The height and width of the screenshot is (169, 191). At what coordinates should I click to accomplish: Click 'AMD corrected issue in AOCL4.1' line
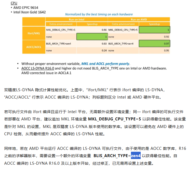46,73
